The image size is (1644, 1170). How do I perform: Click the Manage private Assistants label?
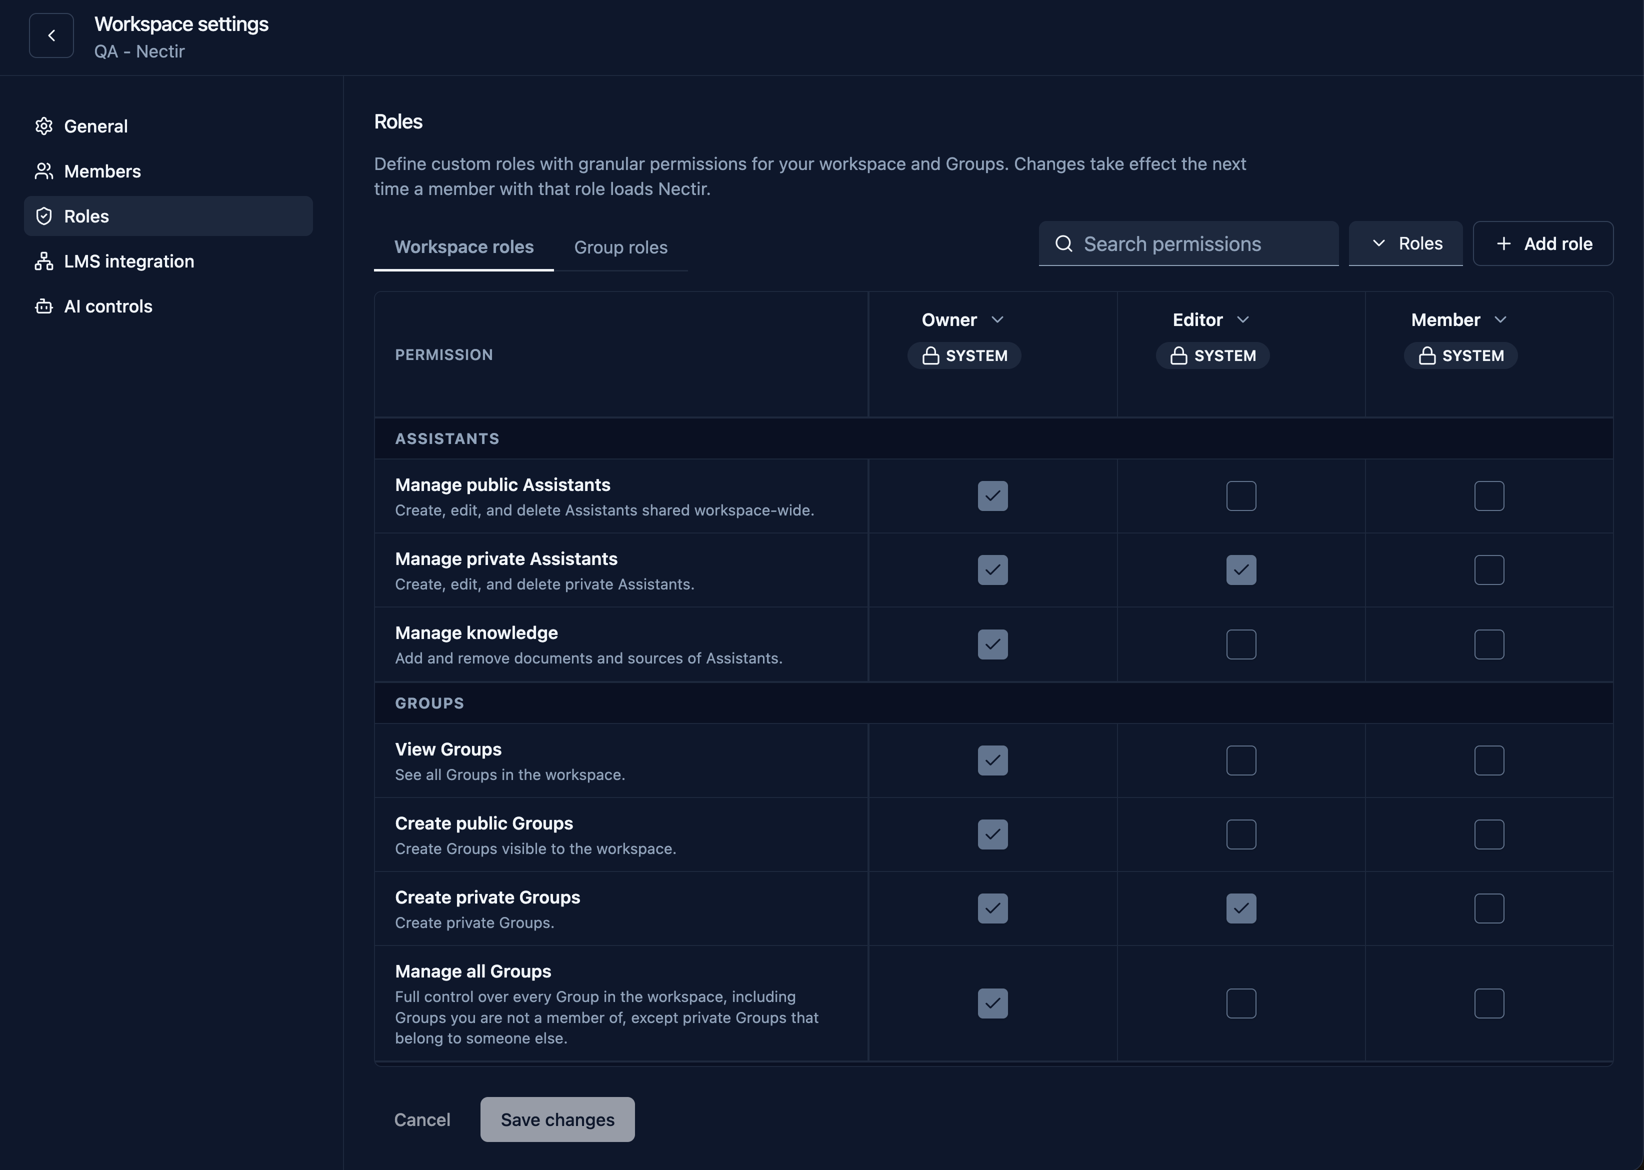(506, 559)
